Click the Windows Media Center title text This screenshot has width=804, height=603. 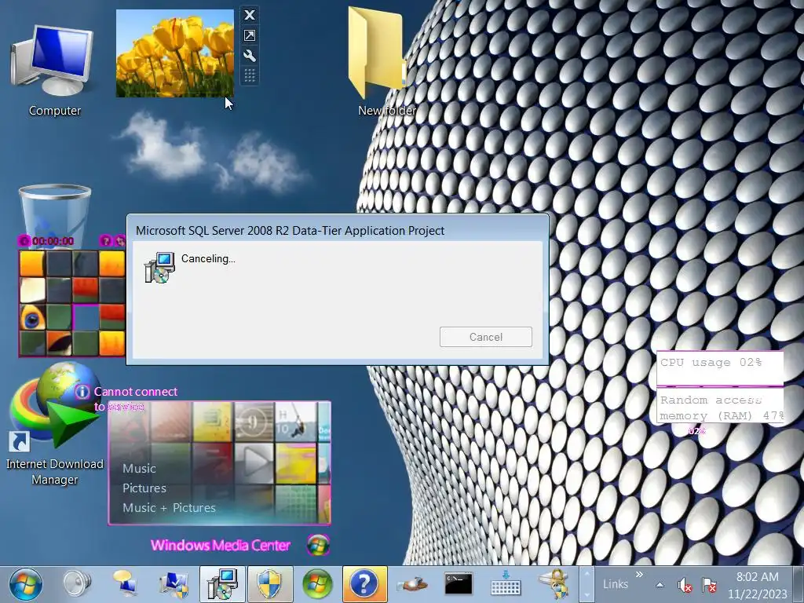[221, 545]
